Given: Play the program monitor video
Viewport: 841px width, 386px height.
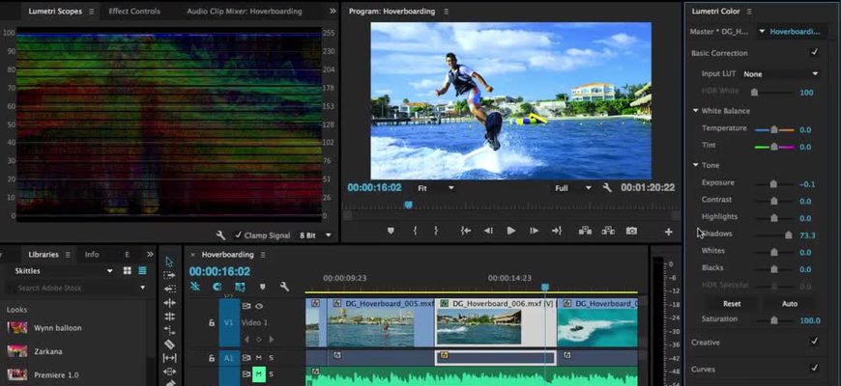Looking at the screenshot, I should 511,231.
